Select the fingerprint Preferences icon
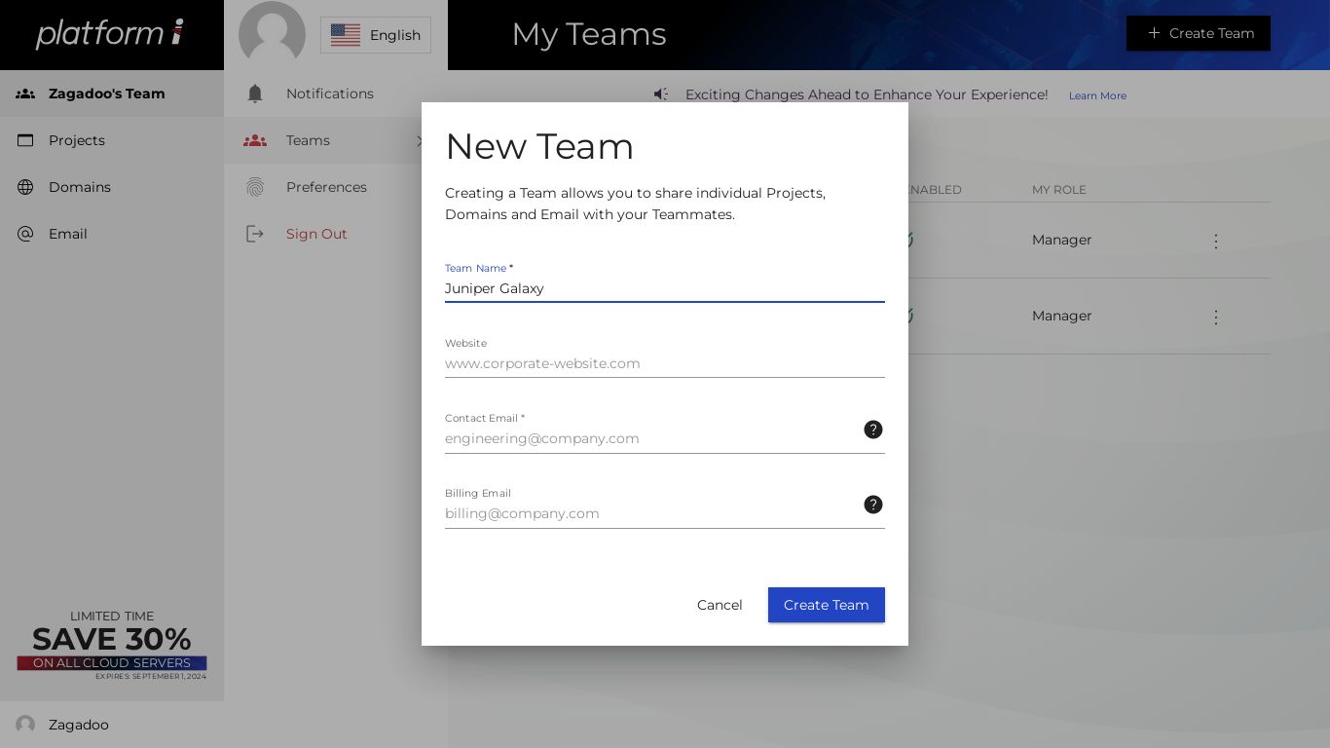1330x748 pixels. pyautogui.click(x=255, y=187)
